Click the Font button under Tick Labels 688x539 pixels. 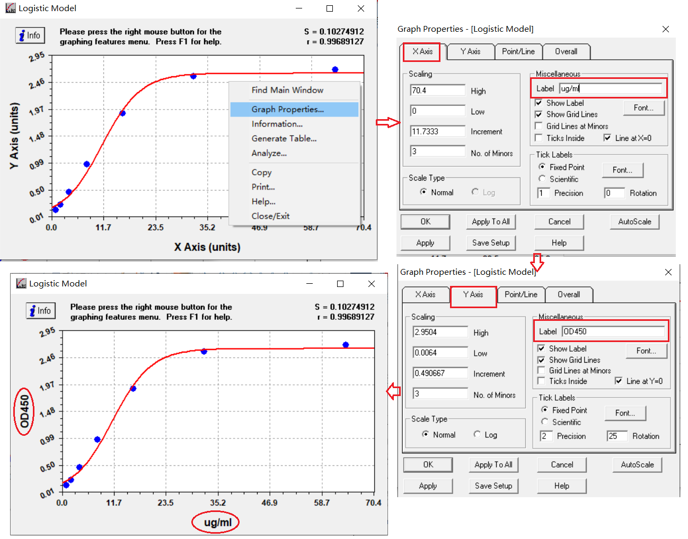point(622,170)
